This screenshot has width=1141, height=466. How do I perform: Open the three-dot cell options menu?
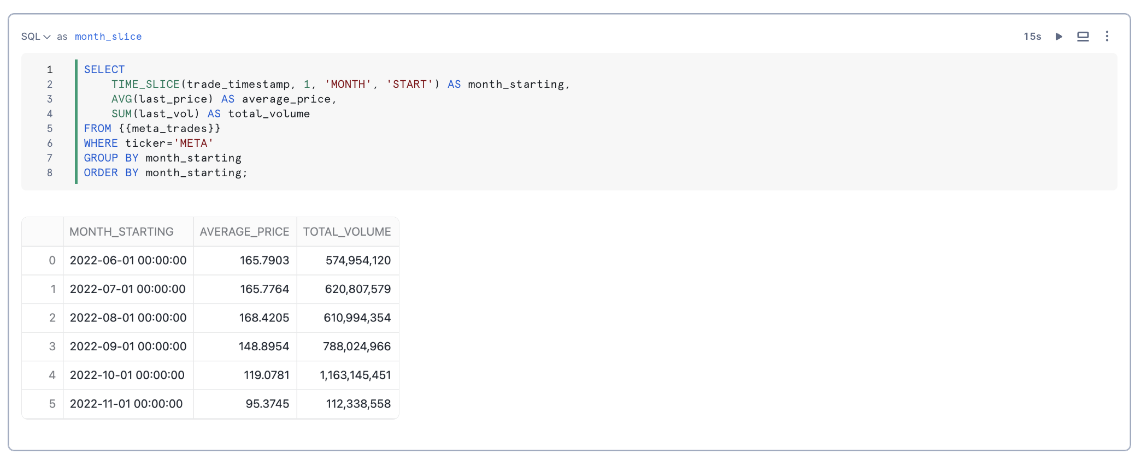[x=1107, y=37]
